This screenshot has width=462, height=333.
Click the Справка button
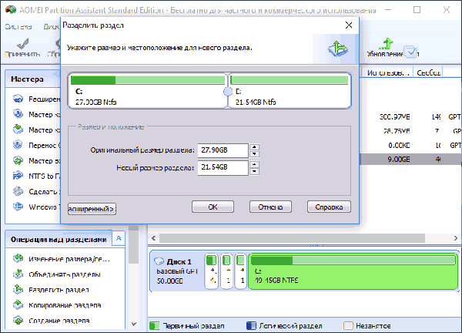point(329,207)
